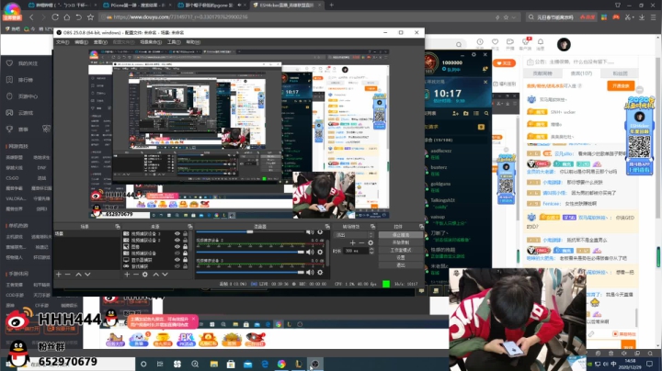Click 开始录制 button in OBS controls
This screenshot has width=662, height=371.
click(x=401, y=242)
